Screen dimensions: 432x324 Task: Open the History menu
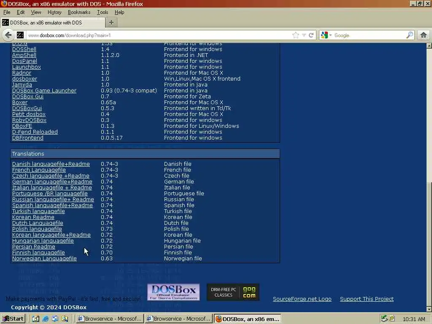(54, 12)
